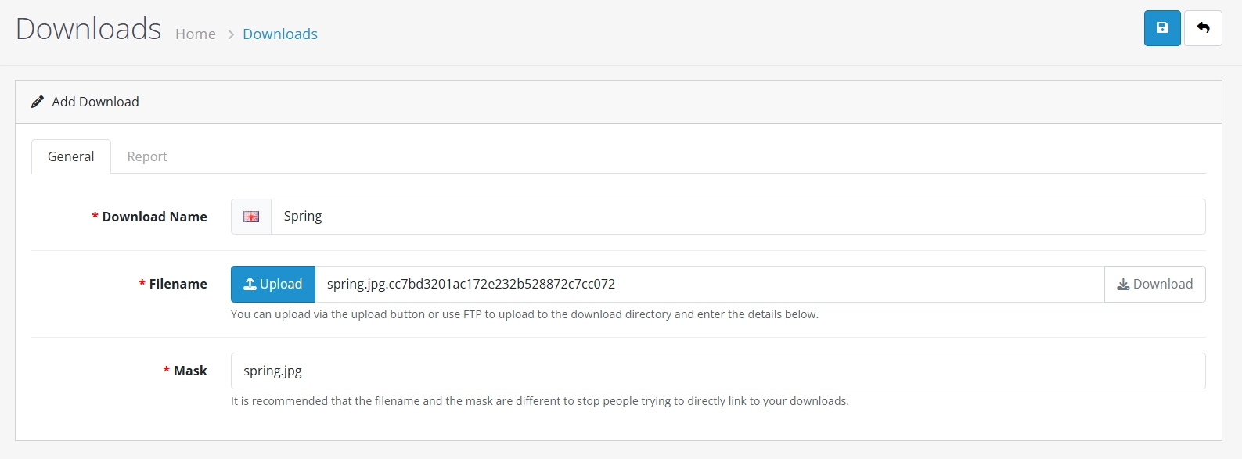Click the Add Download panel title
The image size is (1242, 459).
click(95, 102)
